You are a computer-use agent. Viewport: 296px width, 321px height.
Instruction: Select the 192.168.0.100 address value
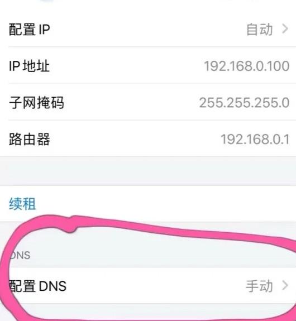pyautogui.click(x=247, y=66)
